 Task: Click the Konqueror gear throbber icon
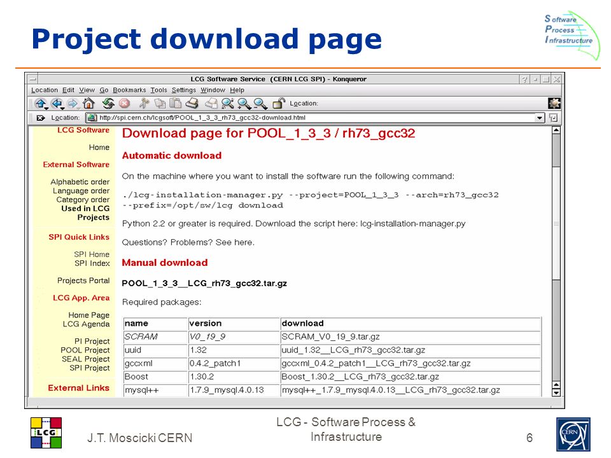(554, 103)
